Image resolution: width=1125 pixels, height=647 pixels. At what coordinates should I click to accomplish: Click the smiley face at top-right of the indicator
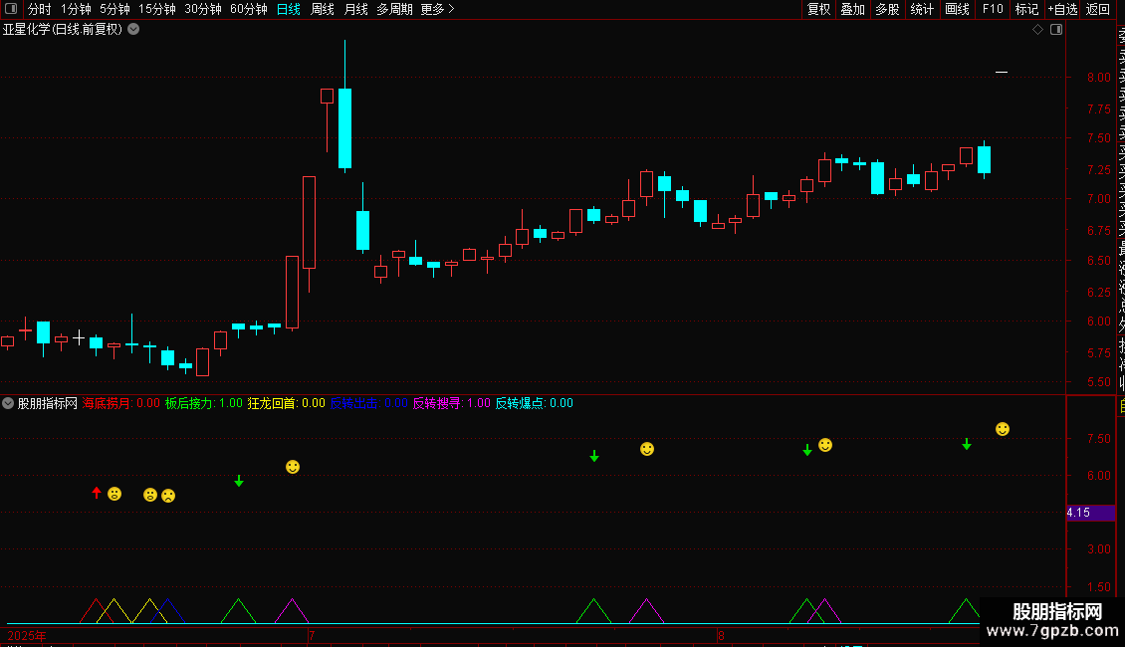click(x=1003, y=429)
